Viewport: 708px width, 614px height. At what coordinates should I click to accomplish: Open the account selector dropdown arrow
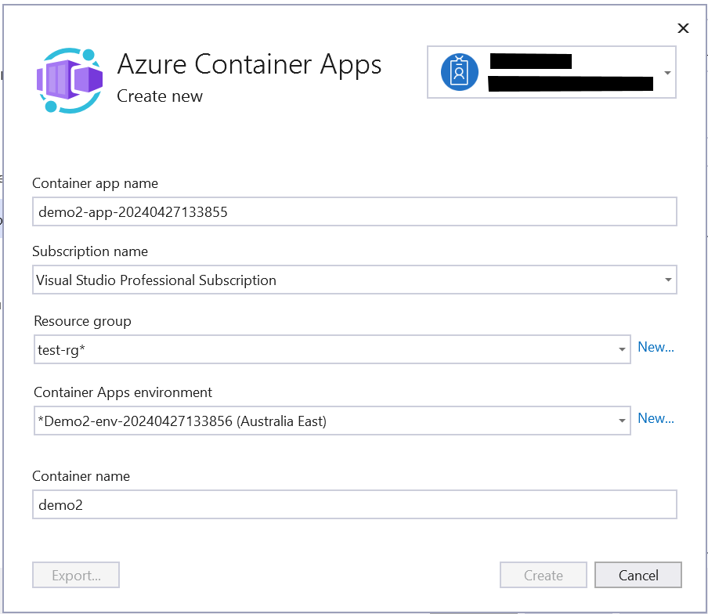[667, 73]
